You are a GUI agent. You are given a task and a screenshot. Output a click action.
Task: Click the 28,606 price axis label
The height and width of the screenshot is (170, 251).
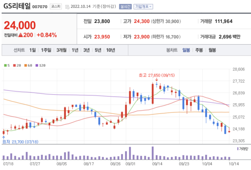[x=238, y=69]
